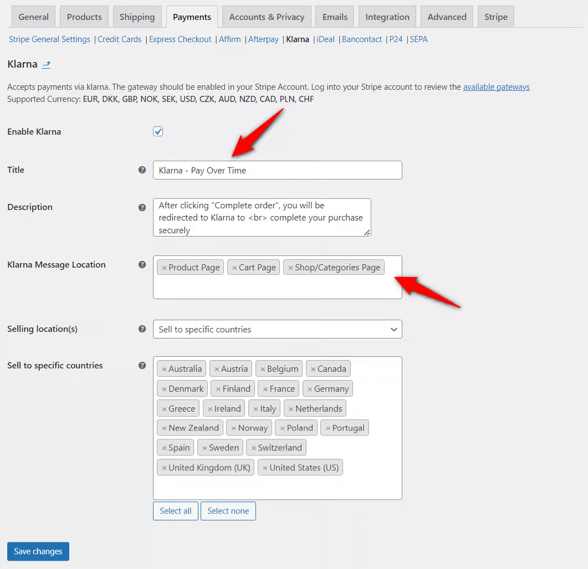The image size is (588, 569).
Task: Click into the Description textarea
Action: point(262,217)
